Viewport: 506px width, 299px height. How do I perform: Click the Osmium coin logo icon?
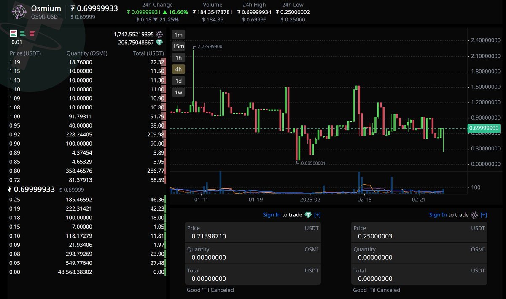[x=19, y=12]
